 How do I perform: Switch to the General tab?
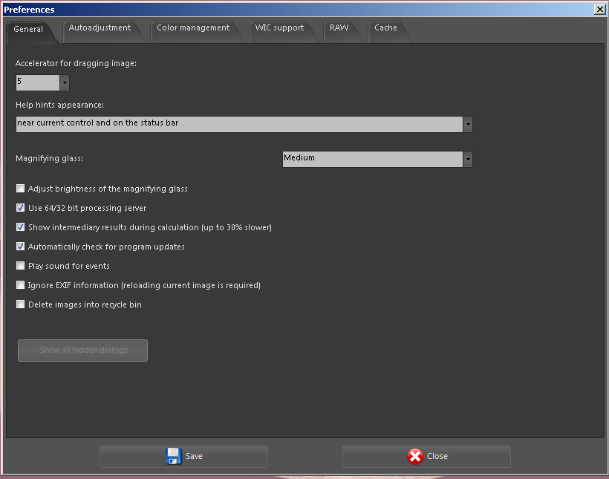point(28,29)
